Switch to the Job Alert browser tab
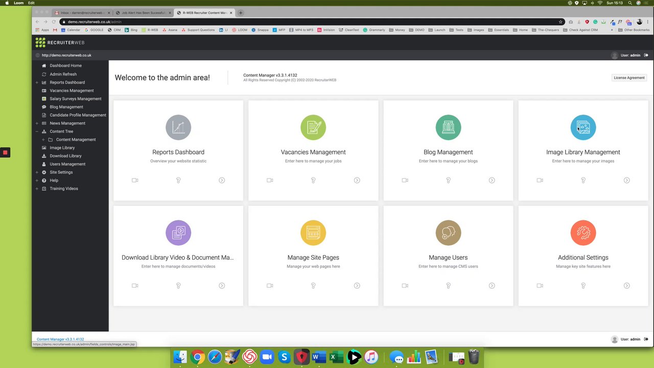This screenshot has height=368, width=654. pos(143,13)
